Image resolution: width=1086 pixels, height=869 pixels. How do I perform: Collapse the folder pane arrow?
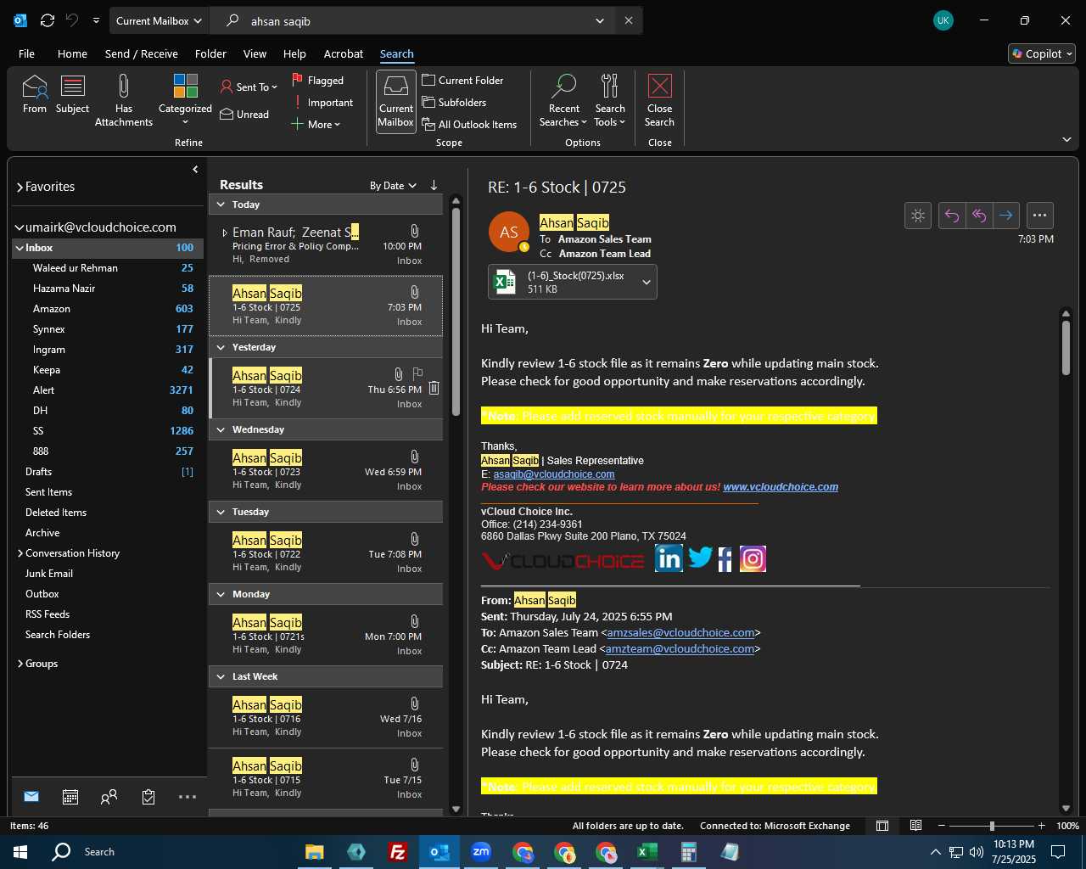click(195, 169)
